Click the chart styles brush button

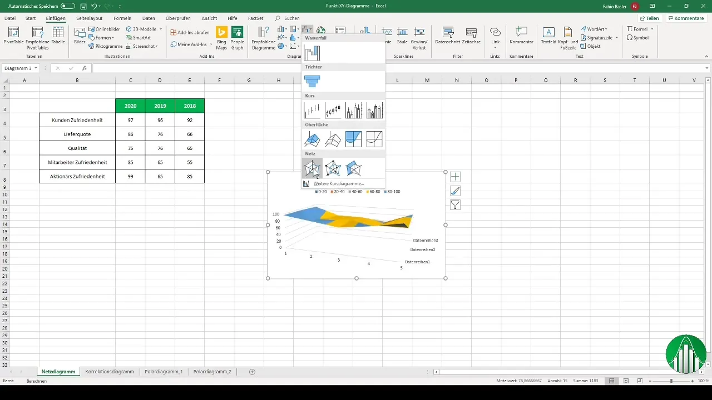tap(455, 191)
